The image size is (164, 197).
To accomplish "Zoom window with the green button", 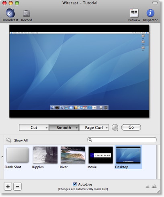I will (17, 3).
